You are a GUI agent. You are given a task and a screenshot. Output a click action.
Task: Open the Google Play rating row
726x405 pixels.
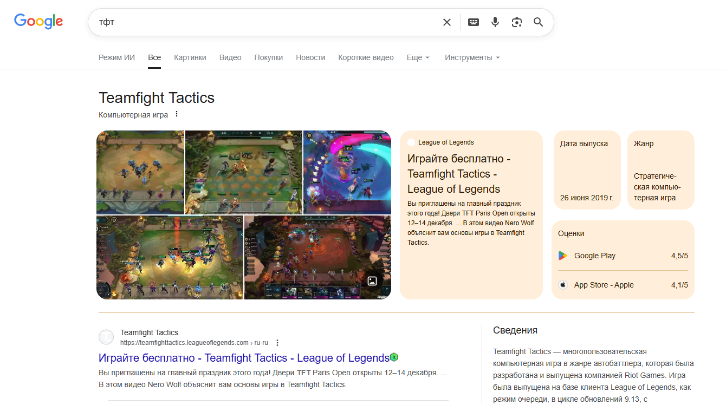click(623, 256)
